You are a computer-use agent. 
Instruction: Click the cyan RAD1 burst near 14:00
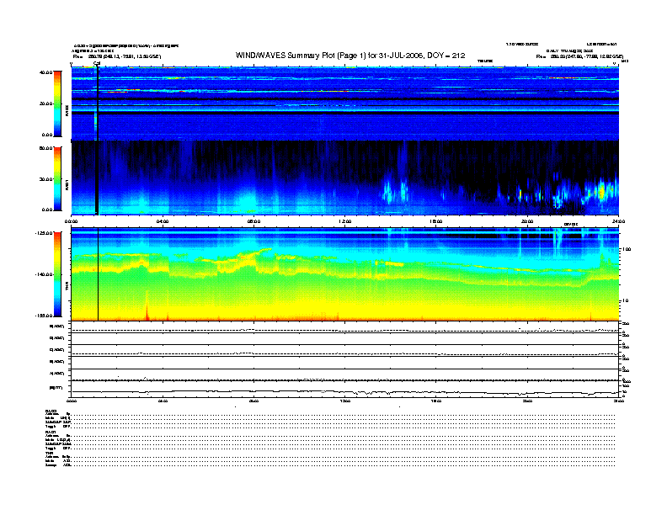pyautogui.click(x=387, y=192)
